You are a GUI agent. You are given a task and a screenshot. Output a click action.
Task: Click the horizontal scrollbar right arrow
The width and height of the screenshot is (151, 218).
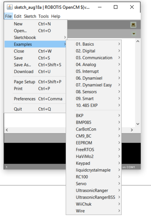132,130
